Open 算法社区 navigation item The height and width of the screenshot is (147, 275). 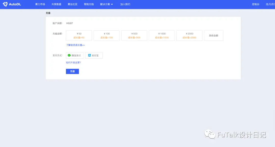point(73,4)
